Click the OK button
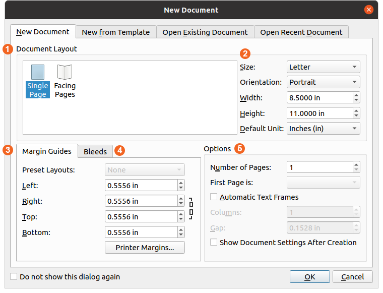The width and height of the screenshot is (383, 293). [x=310, y=277]
